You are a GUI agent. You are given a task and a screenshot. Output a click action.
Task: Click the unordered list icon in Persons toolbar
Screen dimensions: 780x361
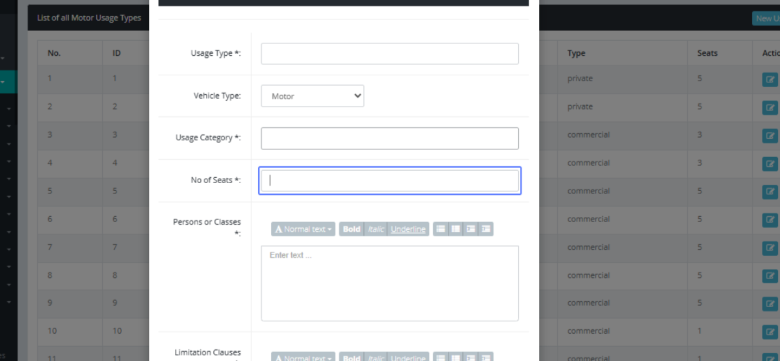(x=441, y=229)
